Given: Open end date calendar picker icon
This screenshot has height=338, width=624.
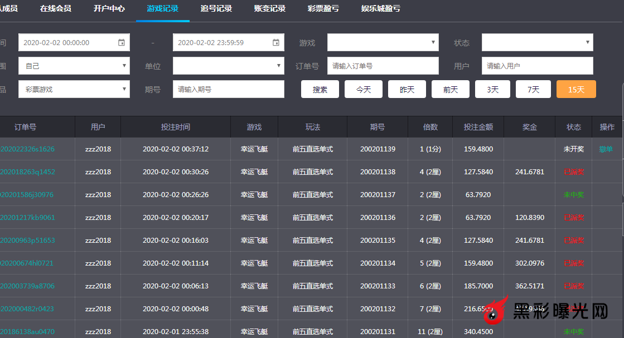Looking at the screenshot, I should (x=276, y=43).
